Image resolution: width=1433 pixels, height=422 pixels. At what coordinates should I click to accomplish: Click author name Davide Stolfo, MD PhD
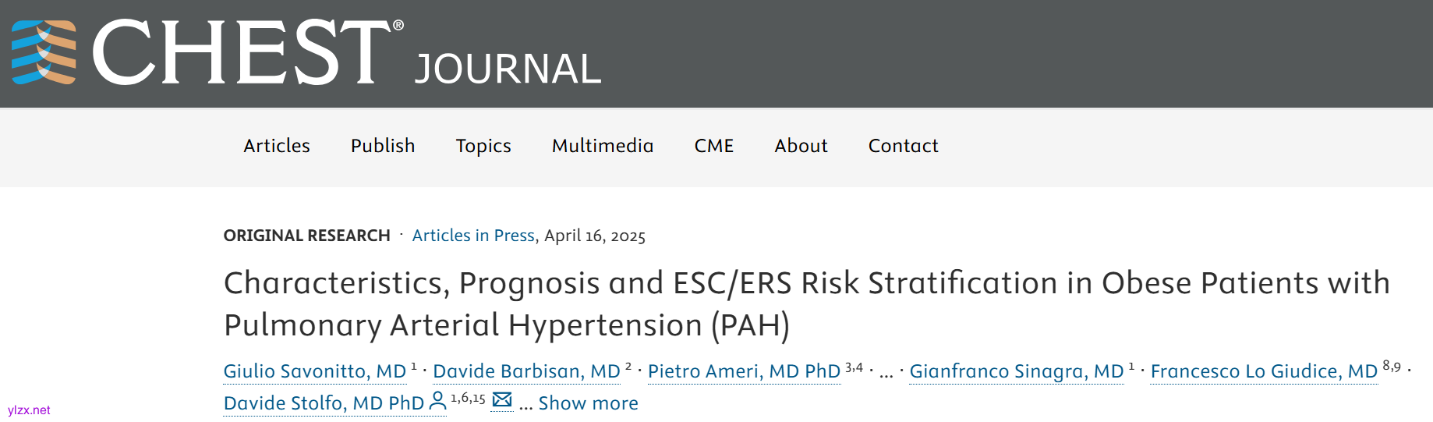point(324,403)
